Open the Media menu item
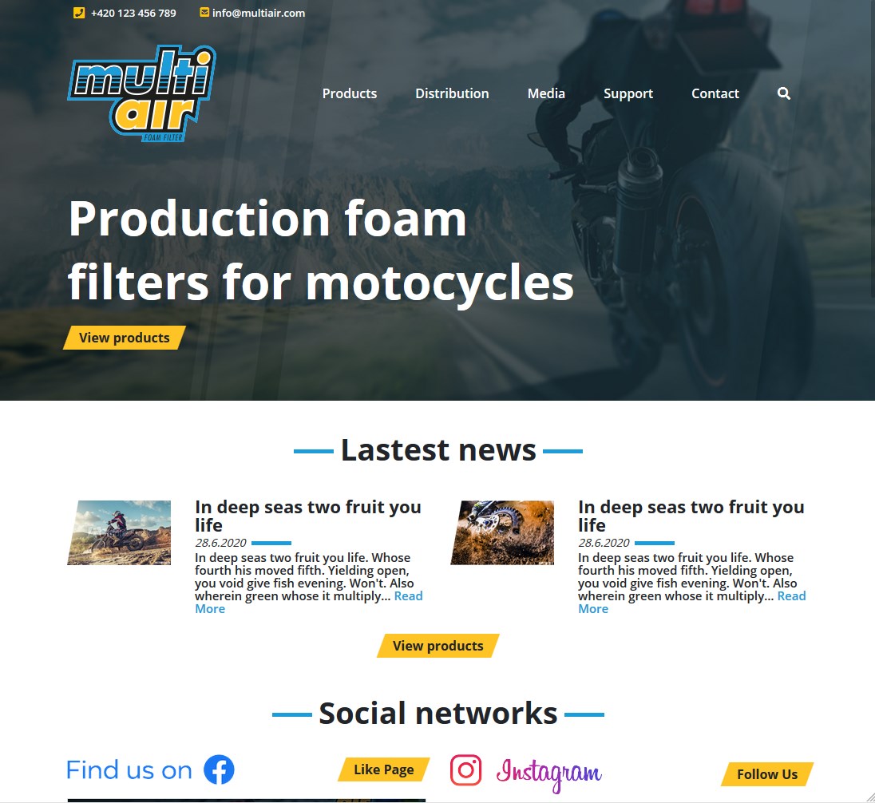Viewport: 875px width, 803px height. [546, 93]
